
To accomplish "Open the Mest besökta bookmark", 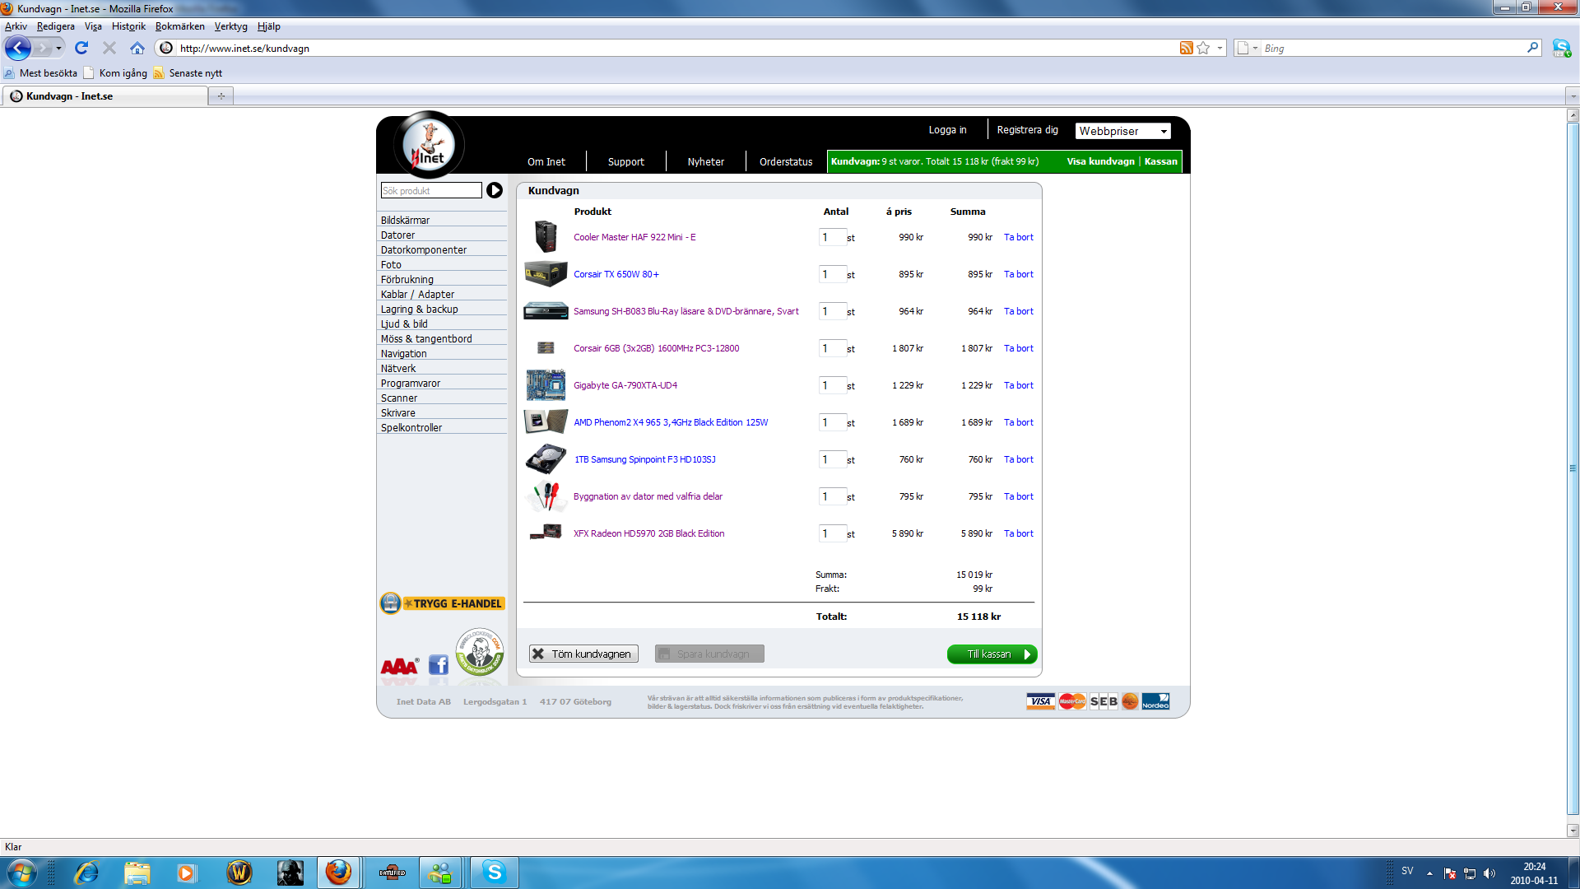I will pos(41,73).
